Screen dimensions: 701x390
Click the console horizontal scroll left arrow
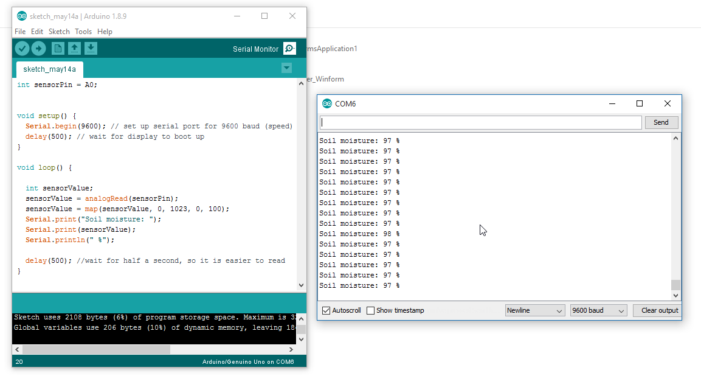click(x=18, y=350)
